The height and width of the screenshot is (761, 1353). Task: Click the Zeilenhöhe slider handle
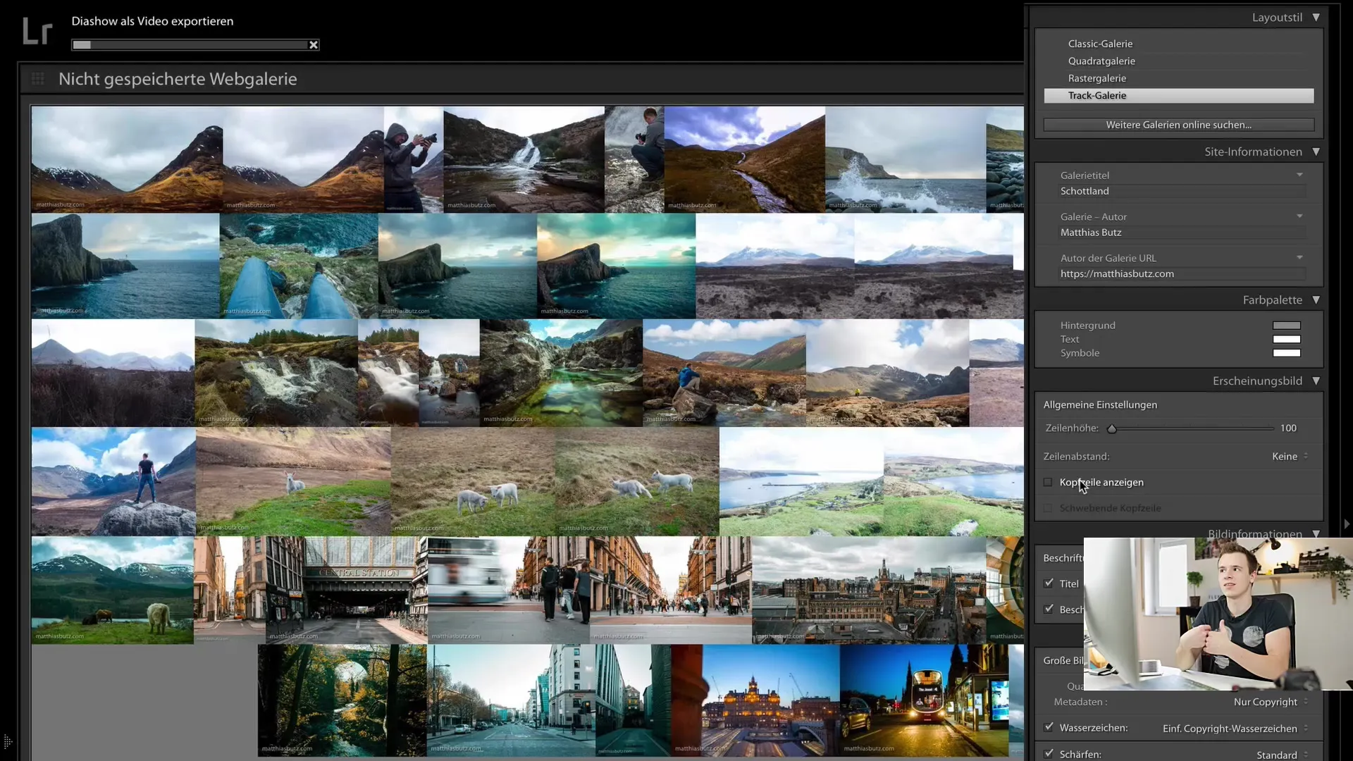click(x=1111, y=428)
